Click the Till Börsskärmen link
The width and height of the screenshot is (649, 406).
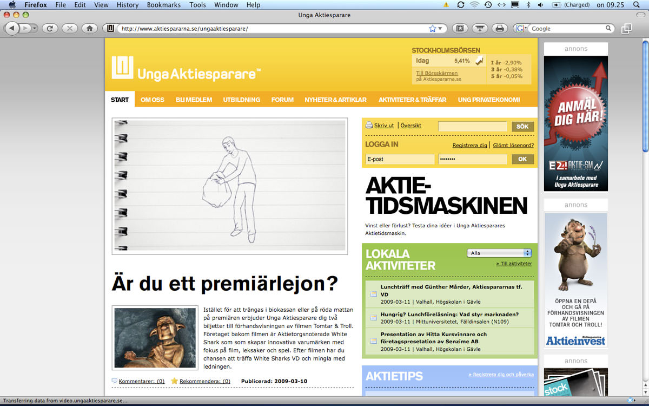436,73
